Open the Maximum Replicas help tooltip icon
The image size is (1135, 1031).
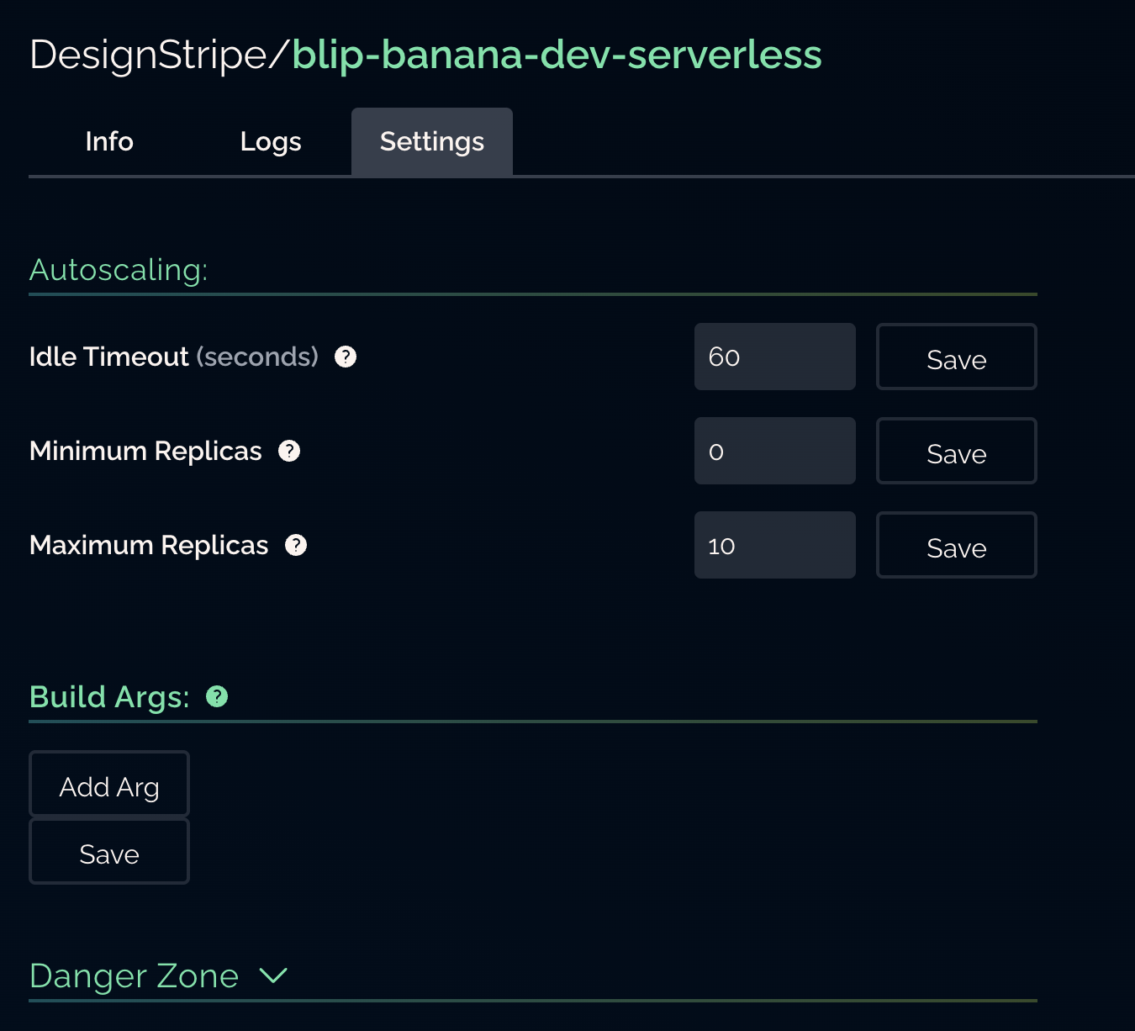point(296,545)
